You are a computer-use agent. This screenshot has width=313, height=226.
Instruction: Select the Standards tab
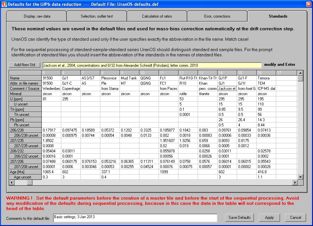(x=278, y=16)
